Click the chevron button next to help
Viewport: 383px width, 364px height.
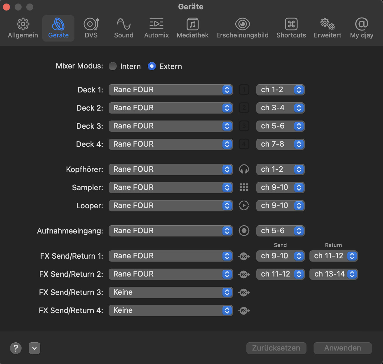34,348
